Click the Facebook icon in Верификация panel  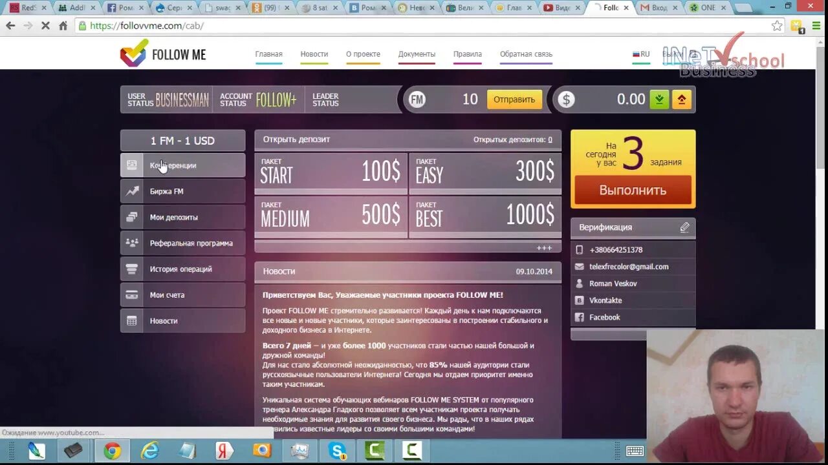580,316
